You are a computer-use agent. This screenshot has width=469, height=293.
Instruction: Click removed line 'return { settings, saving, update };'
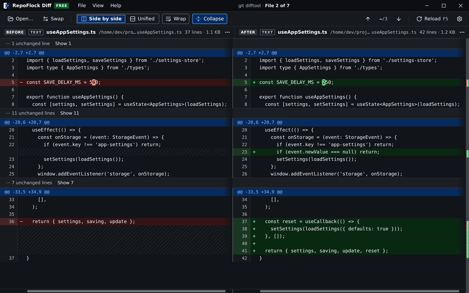[116, 222]
